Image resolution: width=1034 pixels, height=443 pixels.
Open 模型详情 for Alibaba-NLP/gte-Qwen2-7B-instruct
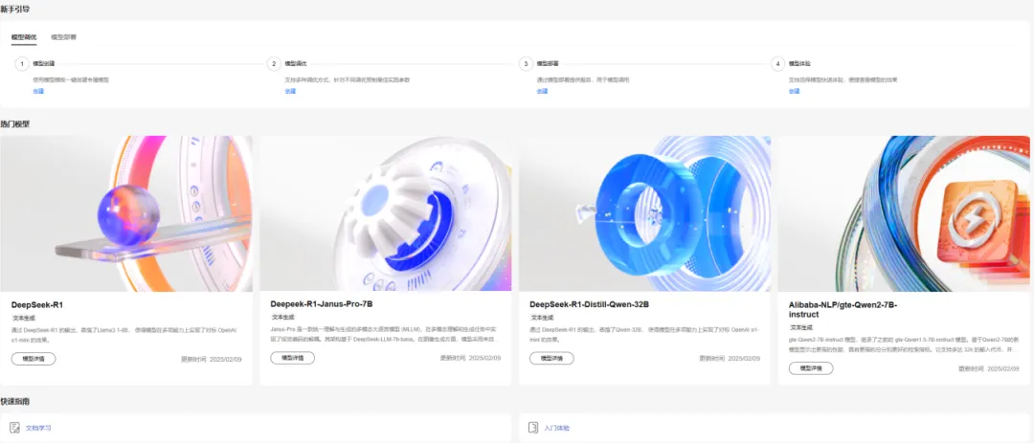[811, 367]
